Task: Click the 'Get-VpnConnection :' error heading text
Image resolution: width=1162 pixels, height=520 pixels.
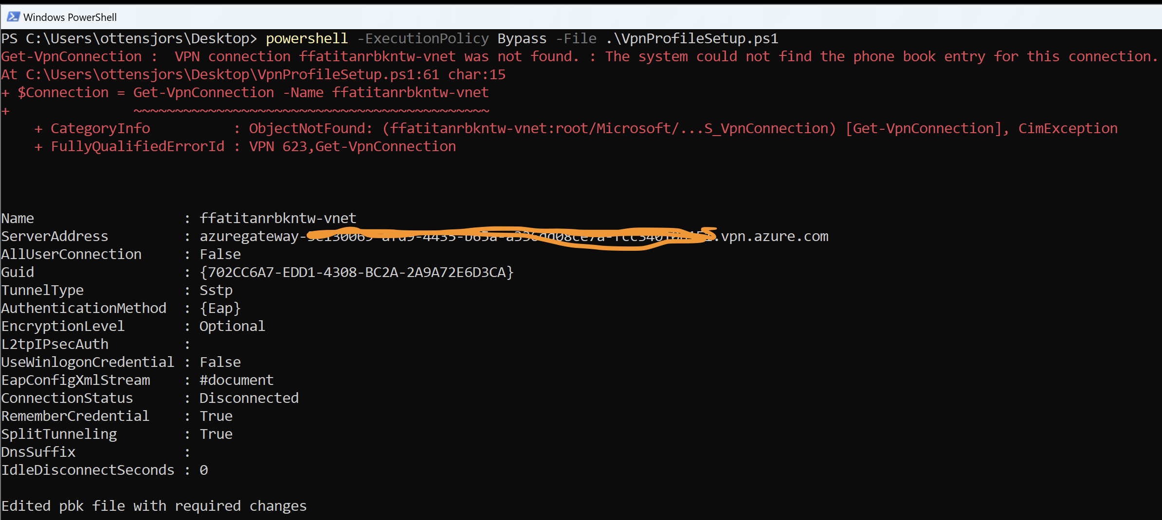Action: click(79, 56)
